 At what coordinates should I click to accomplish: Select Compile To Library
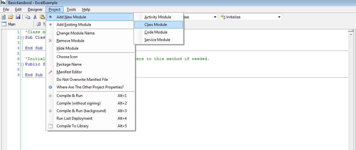(90, 126)
